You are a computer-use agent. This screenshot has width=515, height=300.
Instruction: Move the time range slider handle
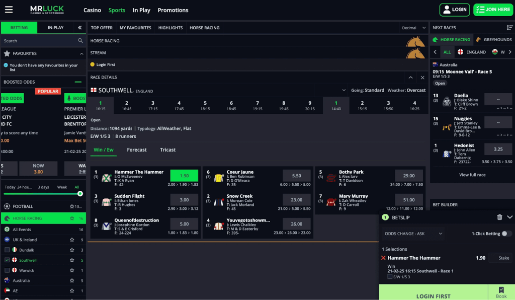[x=80, y=193]
